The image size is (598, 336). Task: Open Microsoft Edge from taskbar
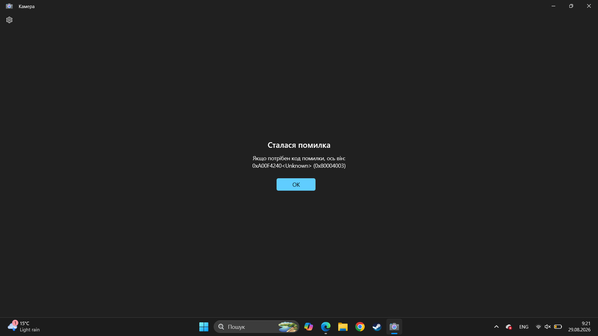tap(326, 327)
